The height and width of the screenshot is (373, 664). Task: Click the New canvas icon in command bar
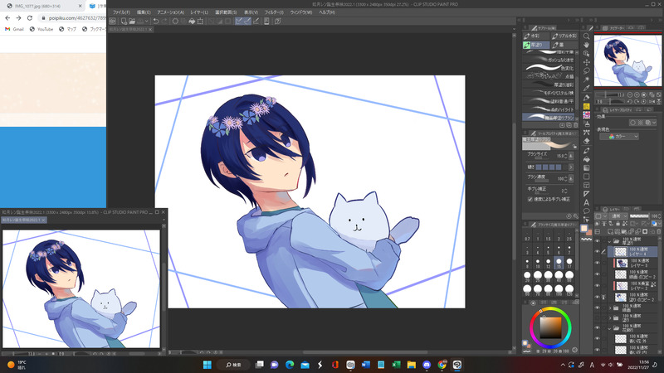pyautogui.click(x=124, y=21)
